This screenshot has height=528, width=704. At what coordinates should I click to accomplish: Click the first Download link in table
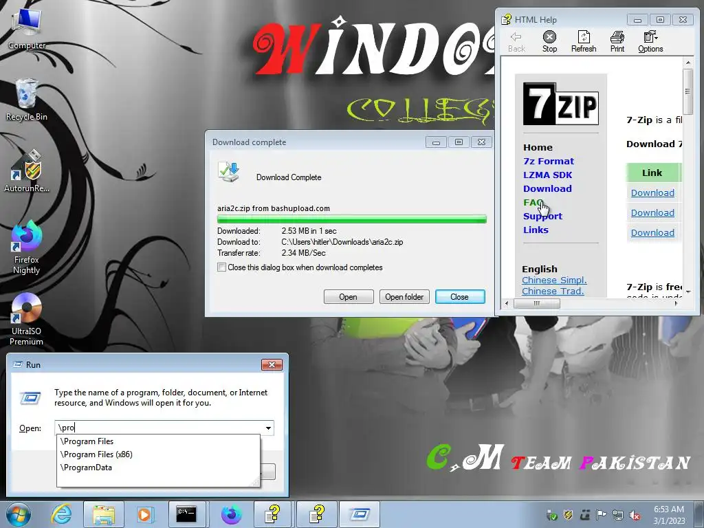point(652,193)
